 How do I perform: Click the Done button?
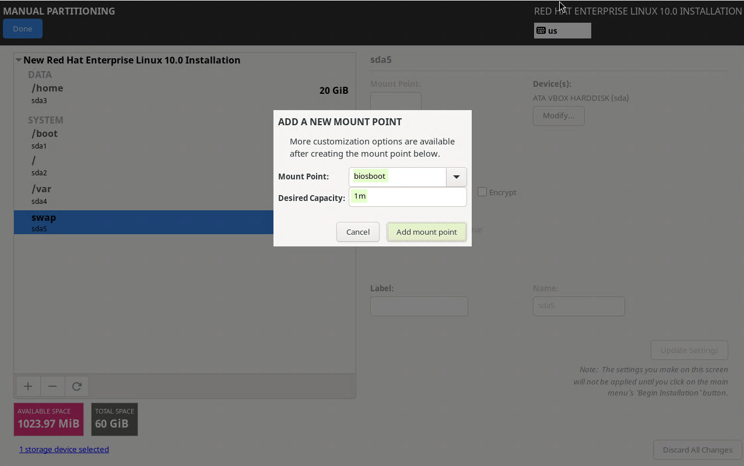(x=23, y=29)
